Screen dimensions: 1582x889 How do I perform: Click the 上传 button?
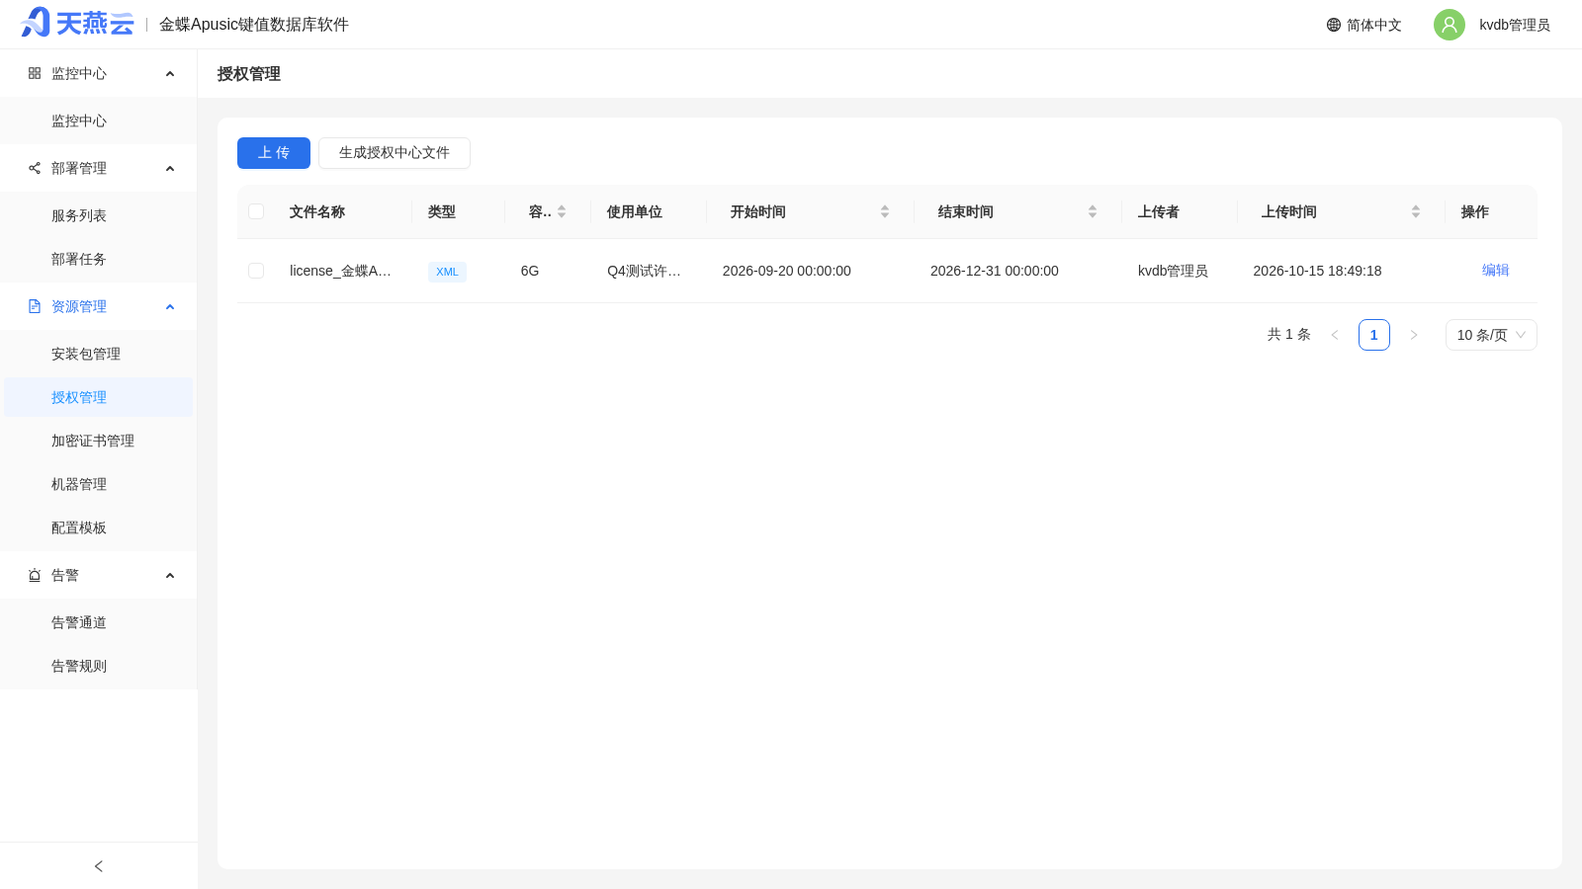(274, 153)
